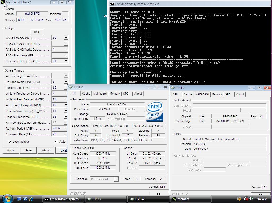Click the Exit button in MemSet
This screenshot has width=272, height=203.
tap(62, 150)
